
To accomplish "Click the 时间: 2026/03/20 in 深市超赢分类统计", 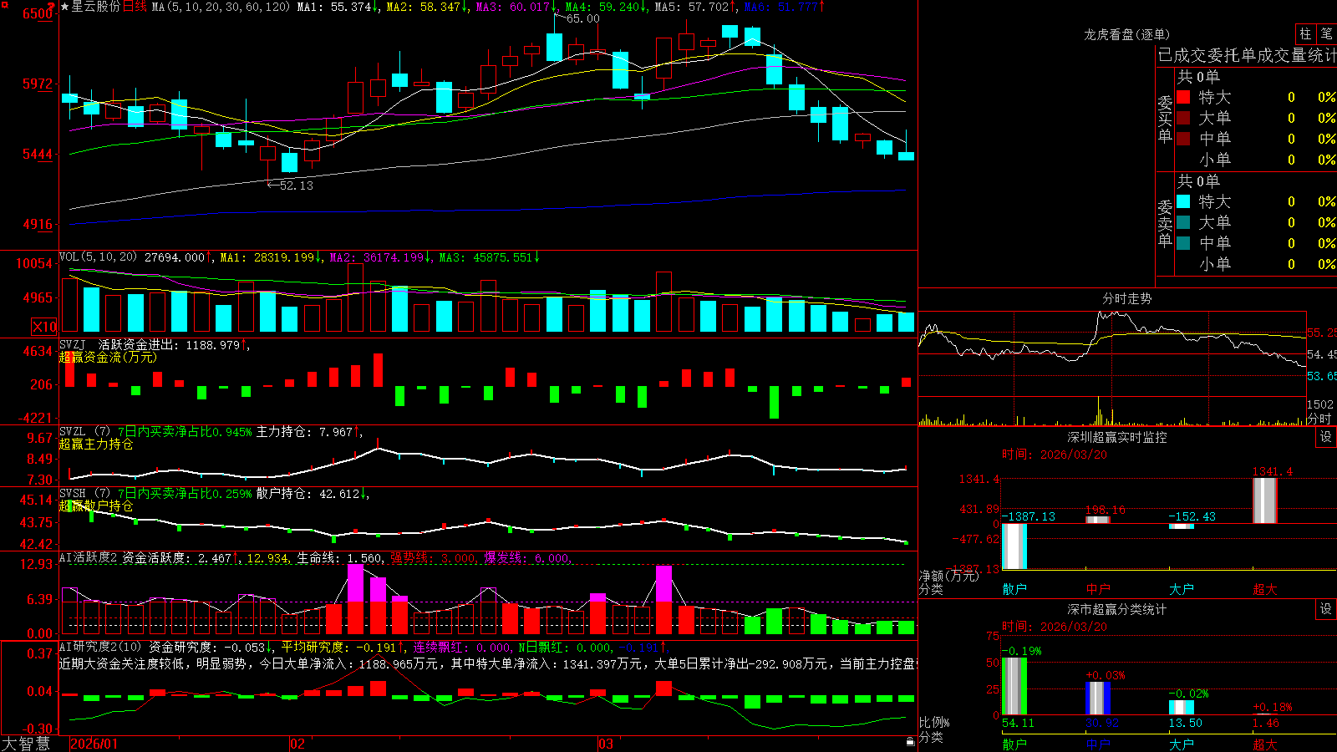I will pyautogui.click(x=1055, y=627).
